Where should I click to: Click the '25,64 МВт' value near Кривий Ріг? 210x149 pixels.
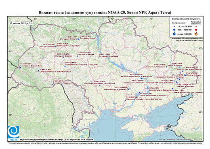(124, 87)
